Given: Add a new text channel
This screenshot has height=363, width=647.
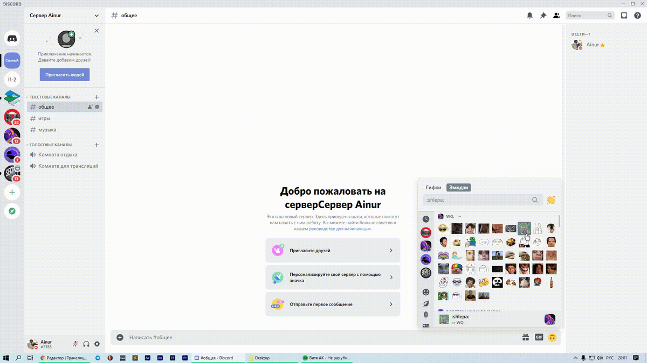Looking at the screenshot, I should click(x=97, y=97).
